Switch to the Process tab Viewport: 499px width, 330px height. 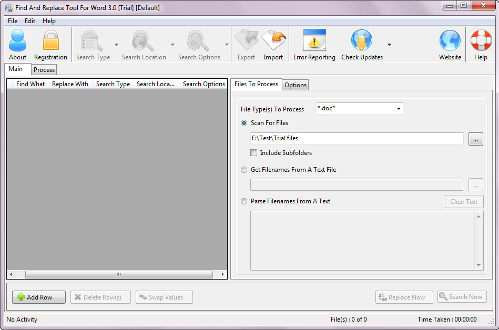click(x=44, y=70)
